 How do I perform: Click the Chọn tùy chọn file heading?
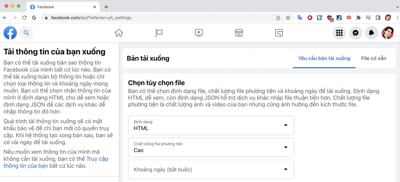[156, 83]
